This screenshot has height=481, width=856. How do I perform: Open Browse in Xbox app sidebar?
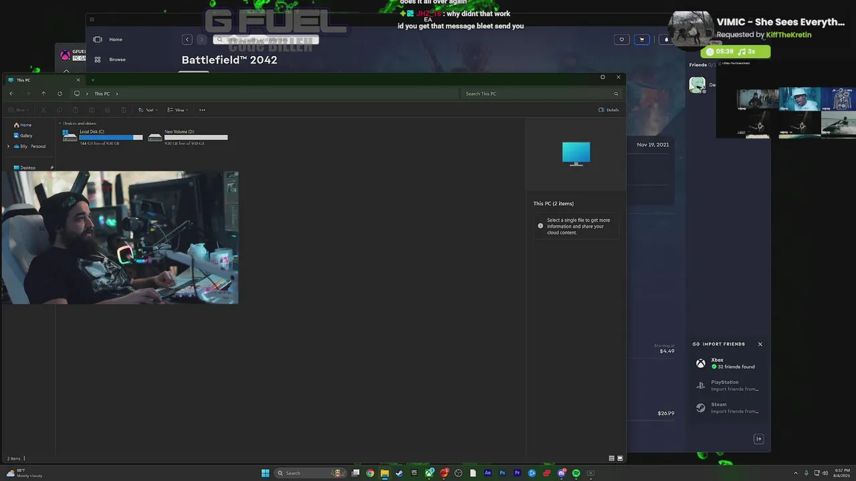[110, 59]
